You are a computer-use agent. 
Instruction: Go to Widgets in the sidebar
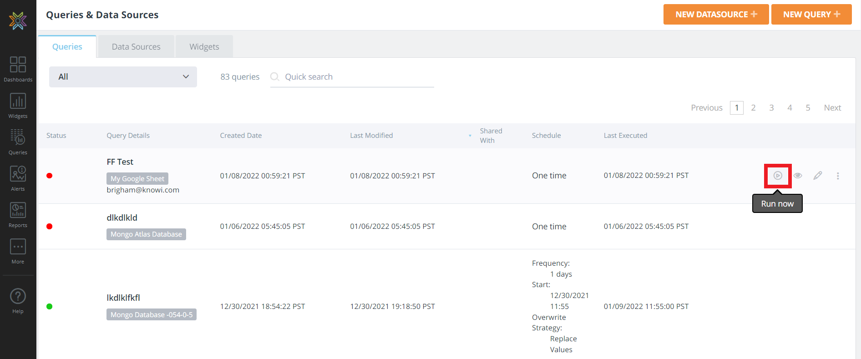(18, 106)
